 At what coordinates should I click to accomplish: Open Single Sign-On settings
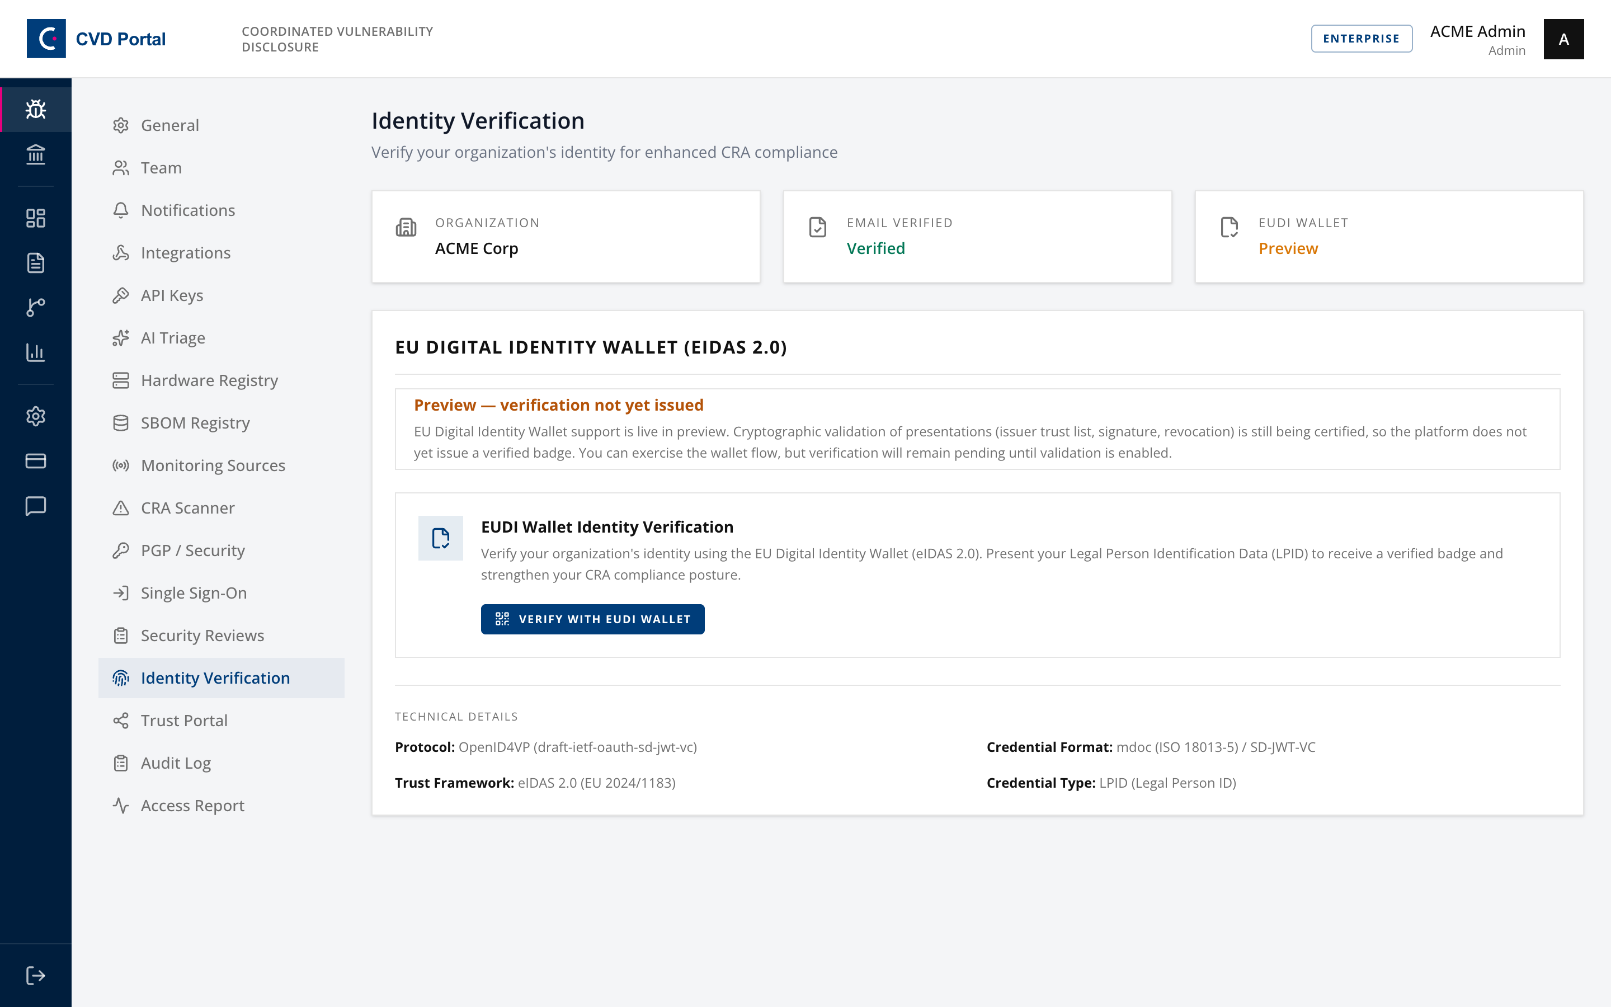point(221,593)
